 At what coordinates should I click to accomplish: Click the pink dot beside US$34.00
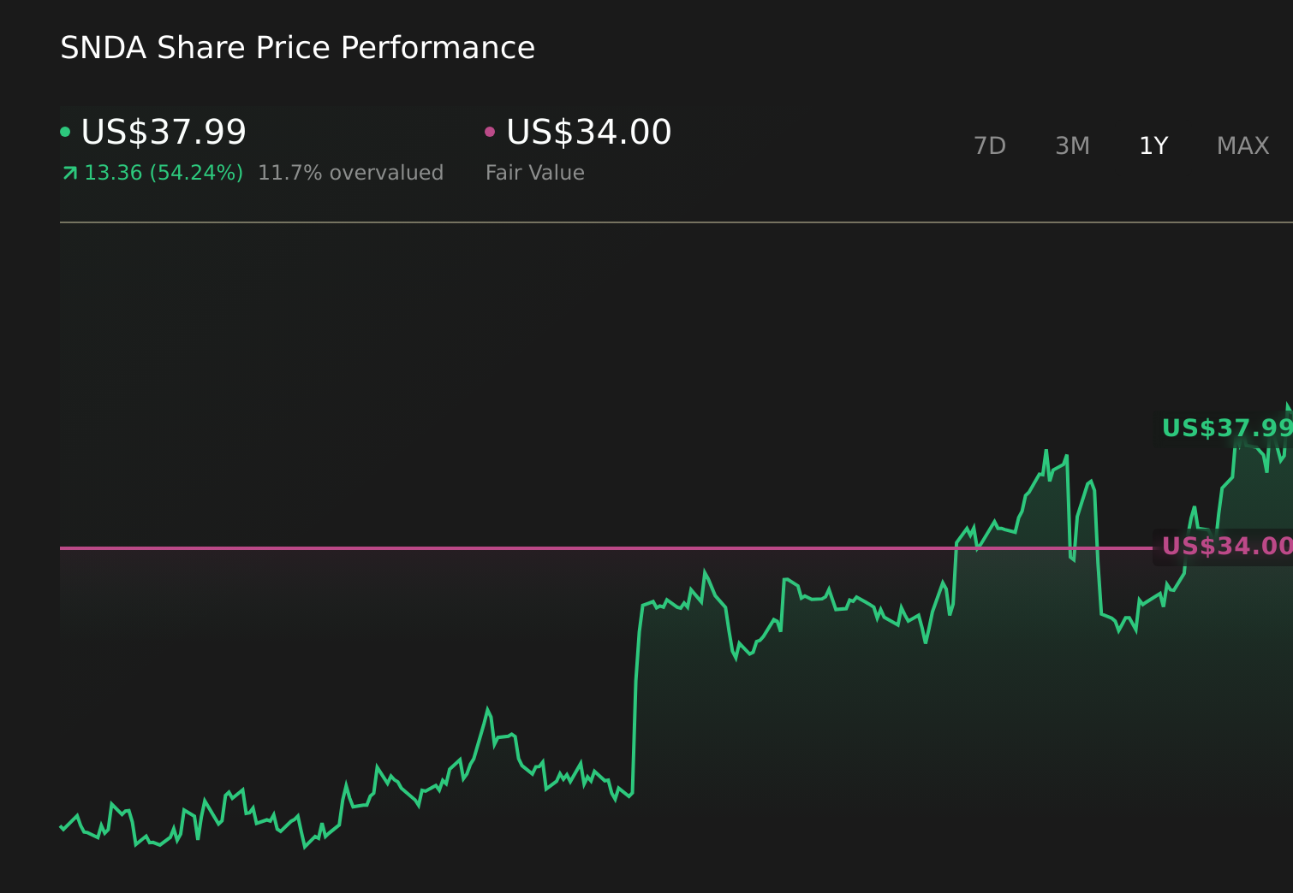click(490, 132)
